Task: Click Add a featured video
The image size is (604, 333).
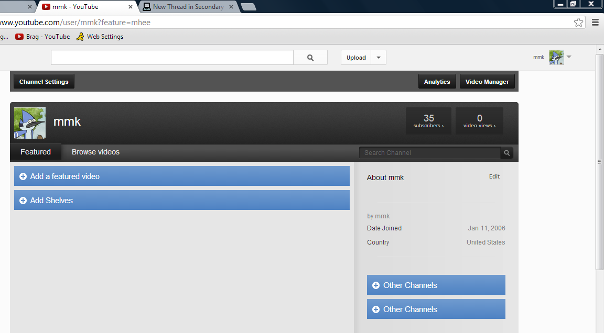Action: coord(182,176)
